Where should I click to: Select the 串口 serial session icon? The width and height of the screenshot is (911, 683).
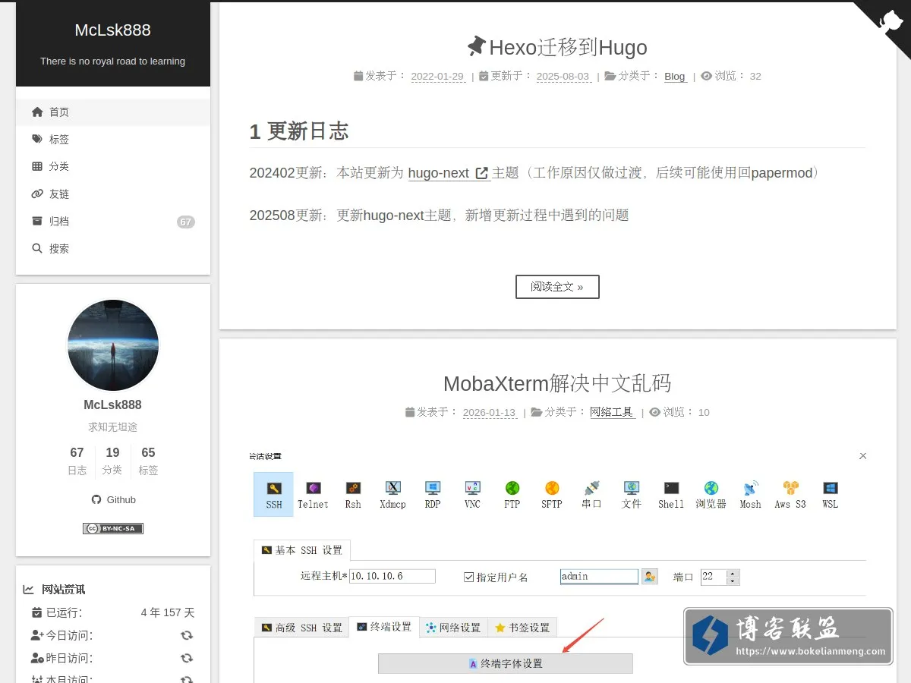[x=592, y=495]
